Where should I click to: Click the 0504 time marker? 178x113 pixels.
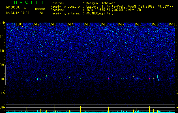[x=70, y=24]
